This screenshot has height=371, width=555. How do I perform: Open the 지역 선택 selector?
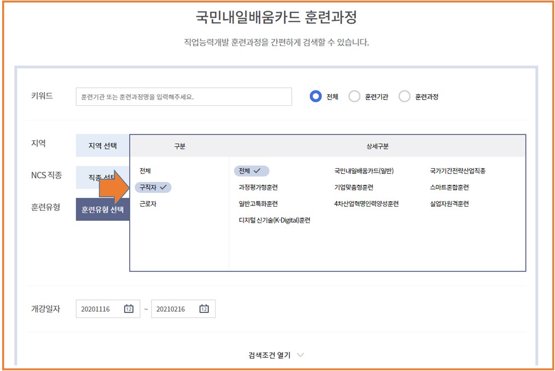click(103, 146)
